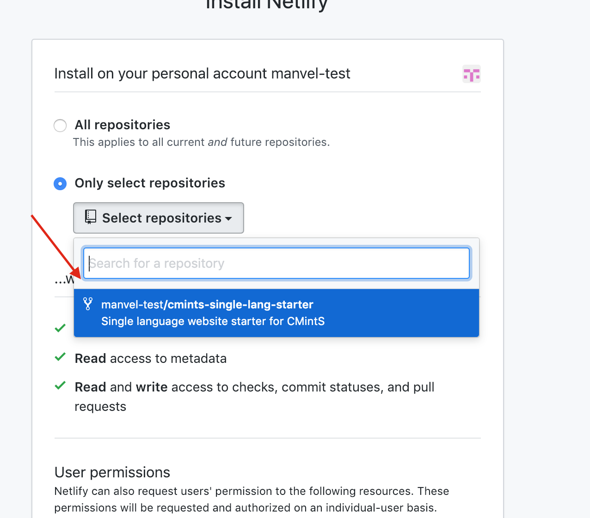Click the Install Netlify page title
The height and width of the screenshot is (518, 590).
pos(267,5)
